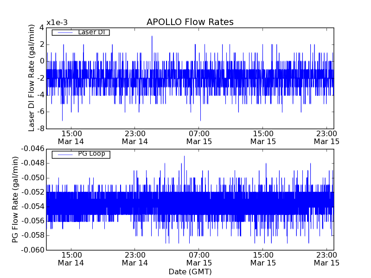371x278 pixels.
Task: Click the Laser DI Flow Rate y-axis label
Action: (x=32, y=78)
